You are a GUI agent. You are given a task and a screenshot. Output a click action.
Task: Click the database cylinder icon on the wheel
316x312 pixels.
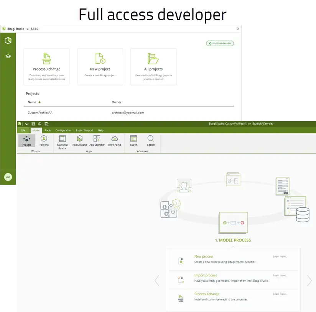click(303, 215)
